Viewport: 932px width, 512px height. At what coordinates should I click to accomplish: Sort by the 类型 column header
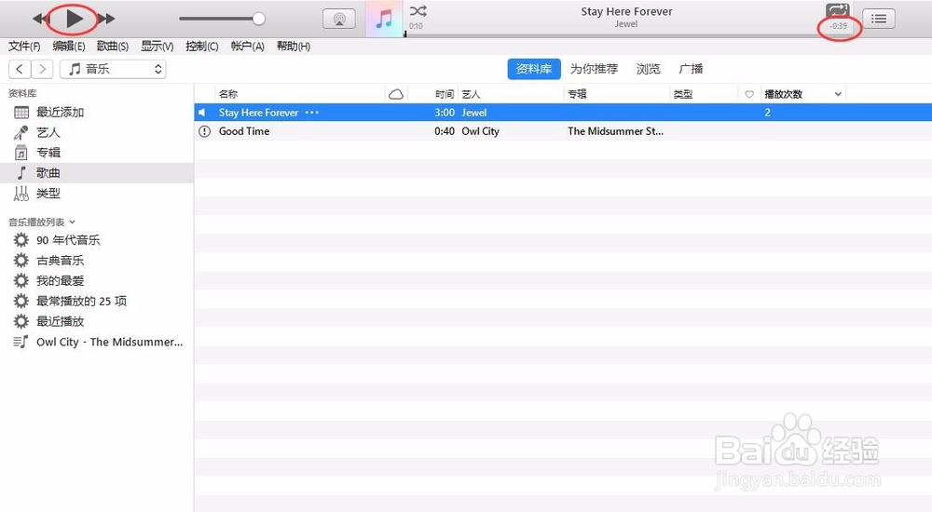point(704,94)
